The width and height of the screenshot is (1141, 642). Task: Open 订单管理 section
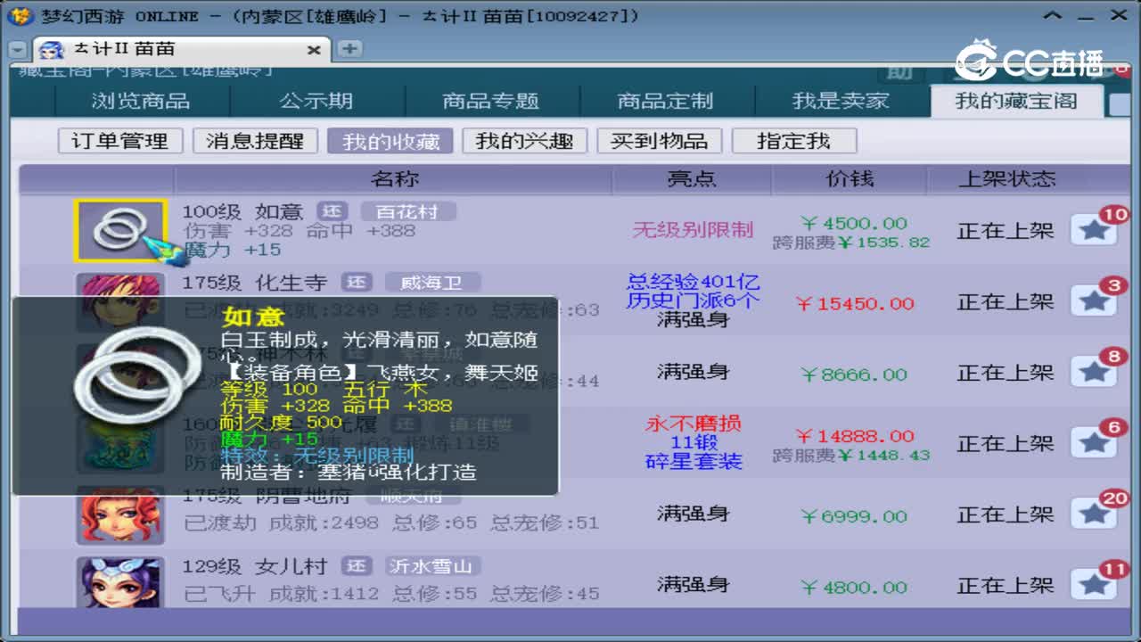(x=120, y=141)
